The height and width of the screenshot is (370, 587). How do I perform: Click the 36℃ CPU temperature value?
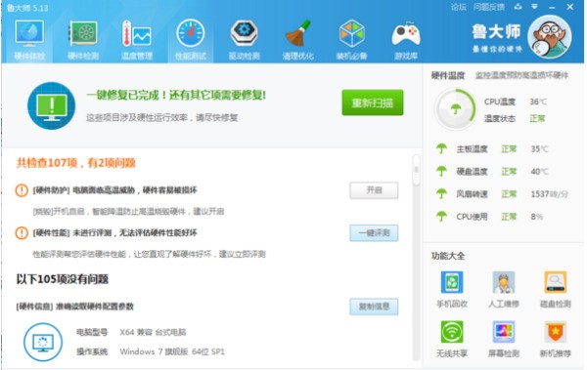[538, 102]
